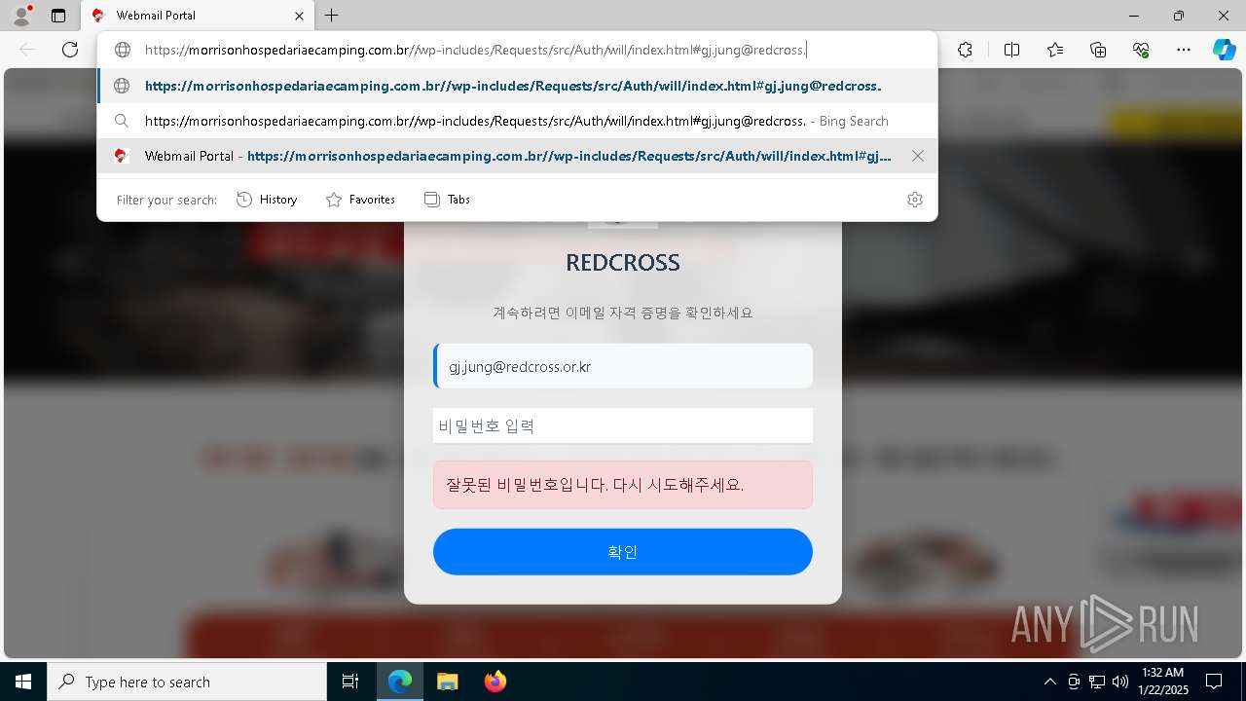Open the Collections icon
Image resolution: width=1246 pixels, height=701 pixels.
click(x=1098, y=50)
